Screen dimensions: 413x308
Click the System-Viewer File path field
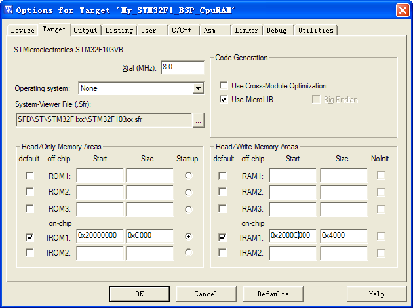pos(104,120)
